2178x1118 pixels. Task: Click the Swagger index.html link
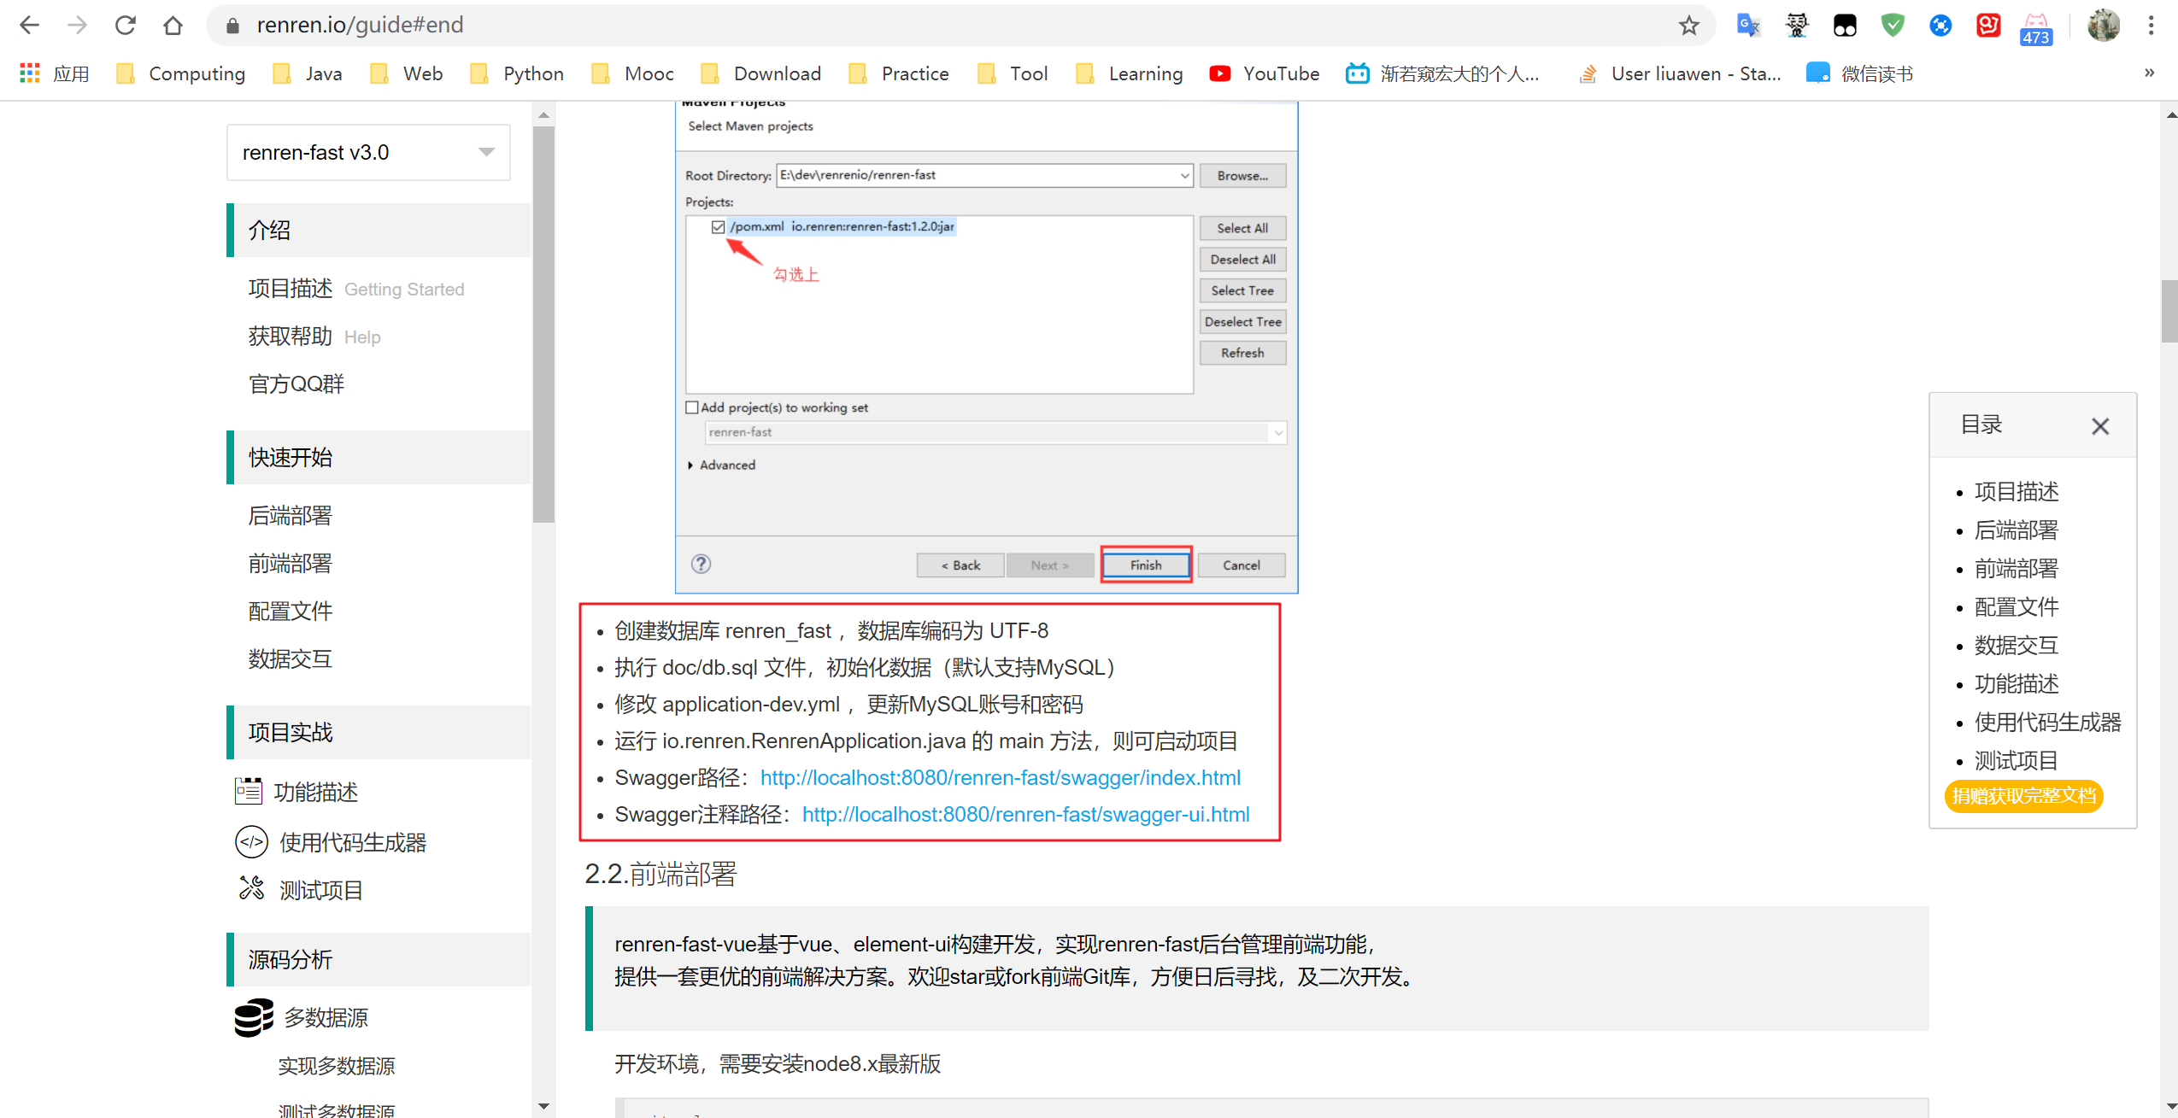pos(999,777)
